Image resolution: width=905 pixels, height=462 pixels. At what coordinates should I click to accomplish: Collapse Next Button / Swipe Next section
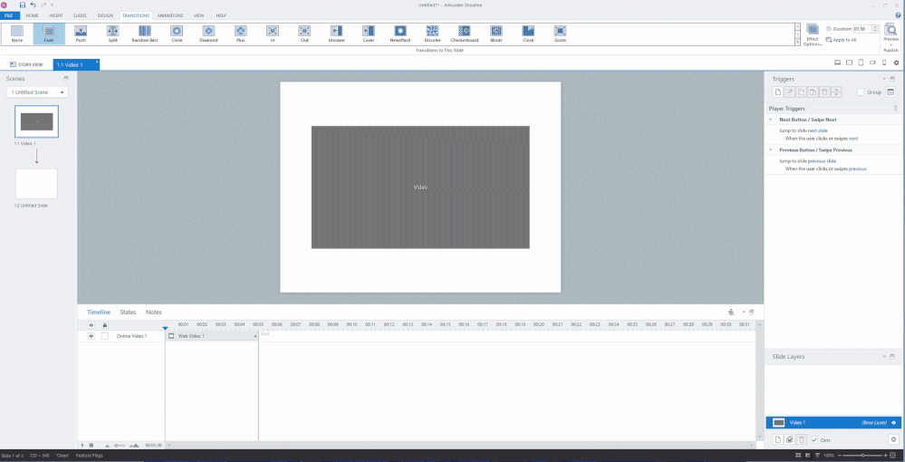point(771,120)
